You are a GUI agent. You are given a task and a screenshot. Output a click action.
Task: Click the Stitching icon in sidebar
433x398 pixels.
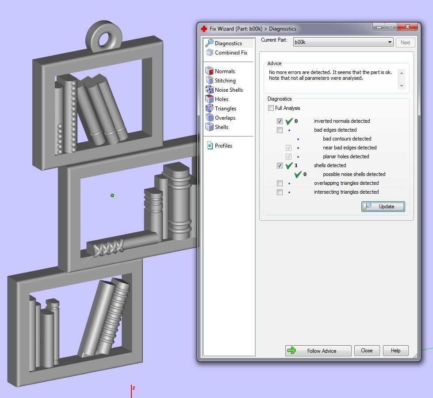(x=210, y=80)
